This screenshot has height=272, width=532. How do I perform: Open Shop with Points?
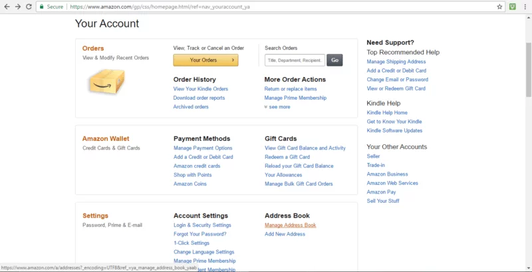192,175
